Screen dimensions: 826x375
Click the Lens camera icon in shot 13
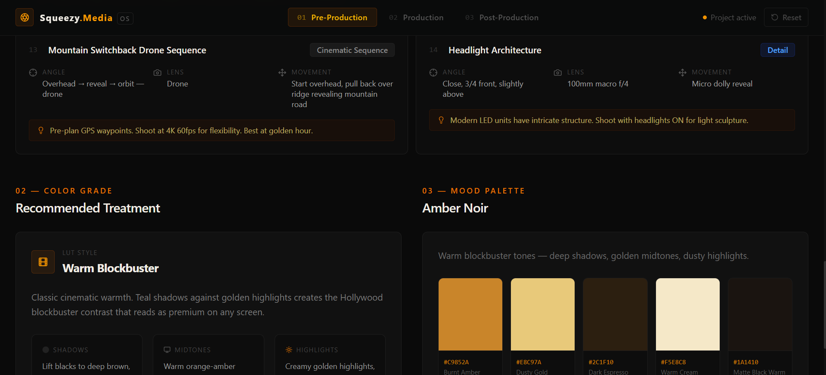[x=158, y=73]
